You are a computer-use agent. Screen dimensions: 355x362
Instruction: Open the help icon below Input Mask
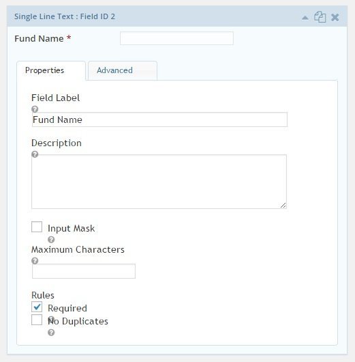pyautogui.click(x=51, y=240)
